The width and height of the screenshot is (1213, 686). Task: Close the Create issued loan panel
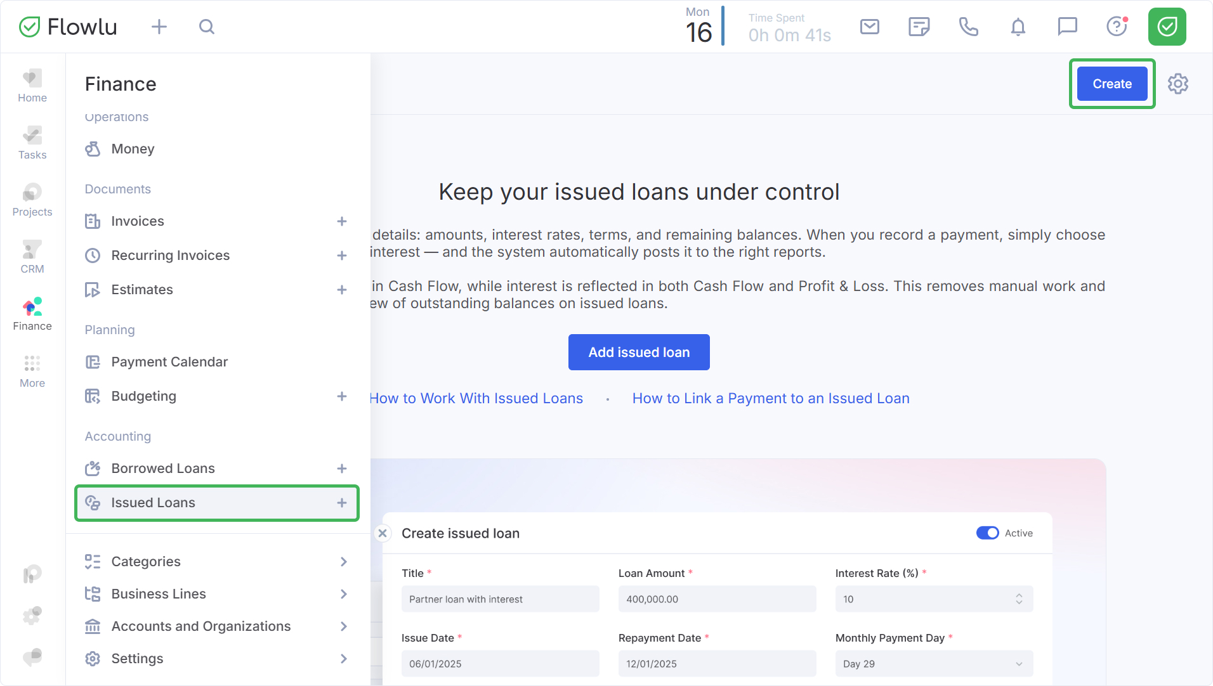point(383,533)
